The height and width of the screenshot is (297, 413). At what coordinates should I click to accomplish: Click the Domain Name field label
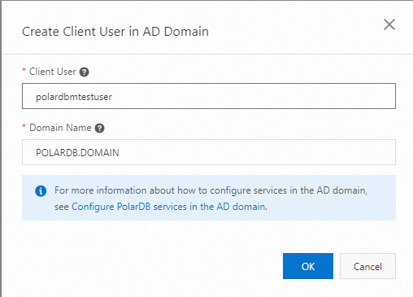coord(60,128)
